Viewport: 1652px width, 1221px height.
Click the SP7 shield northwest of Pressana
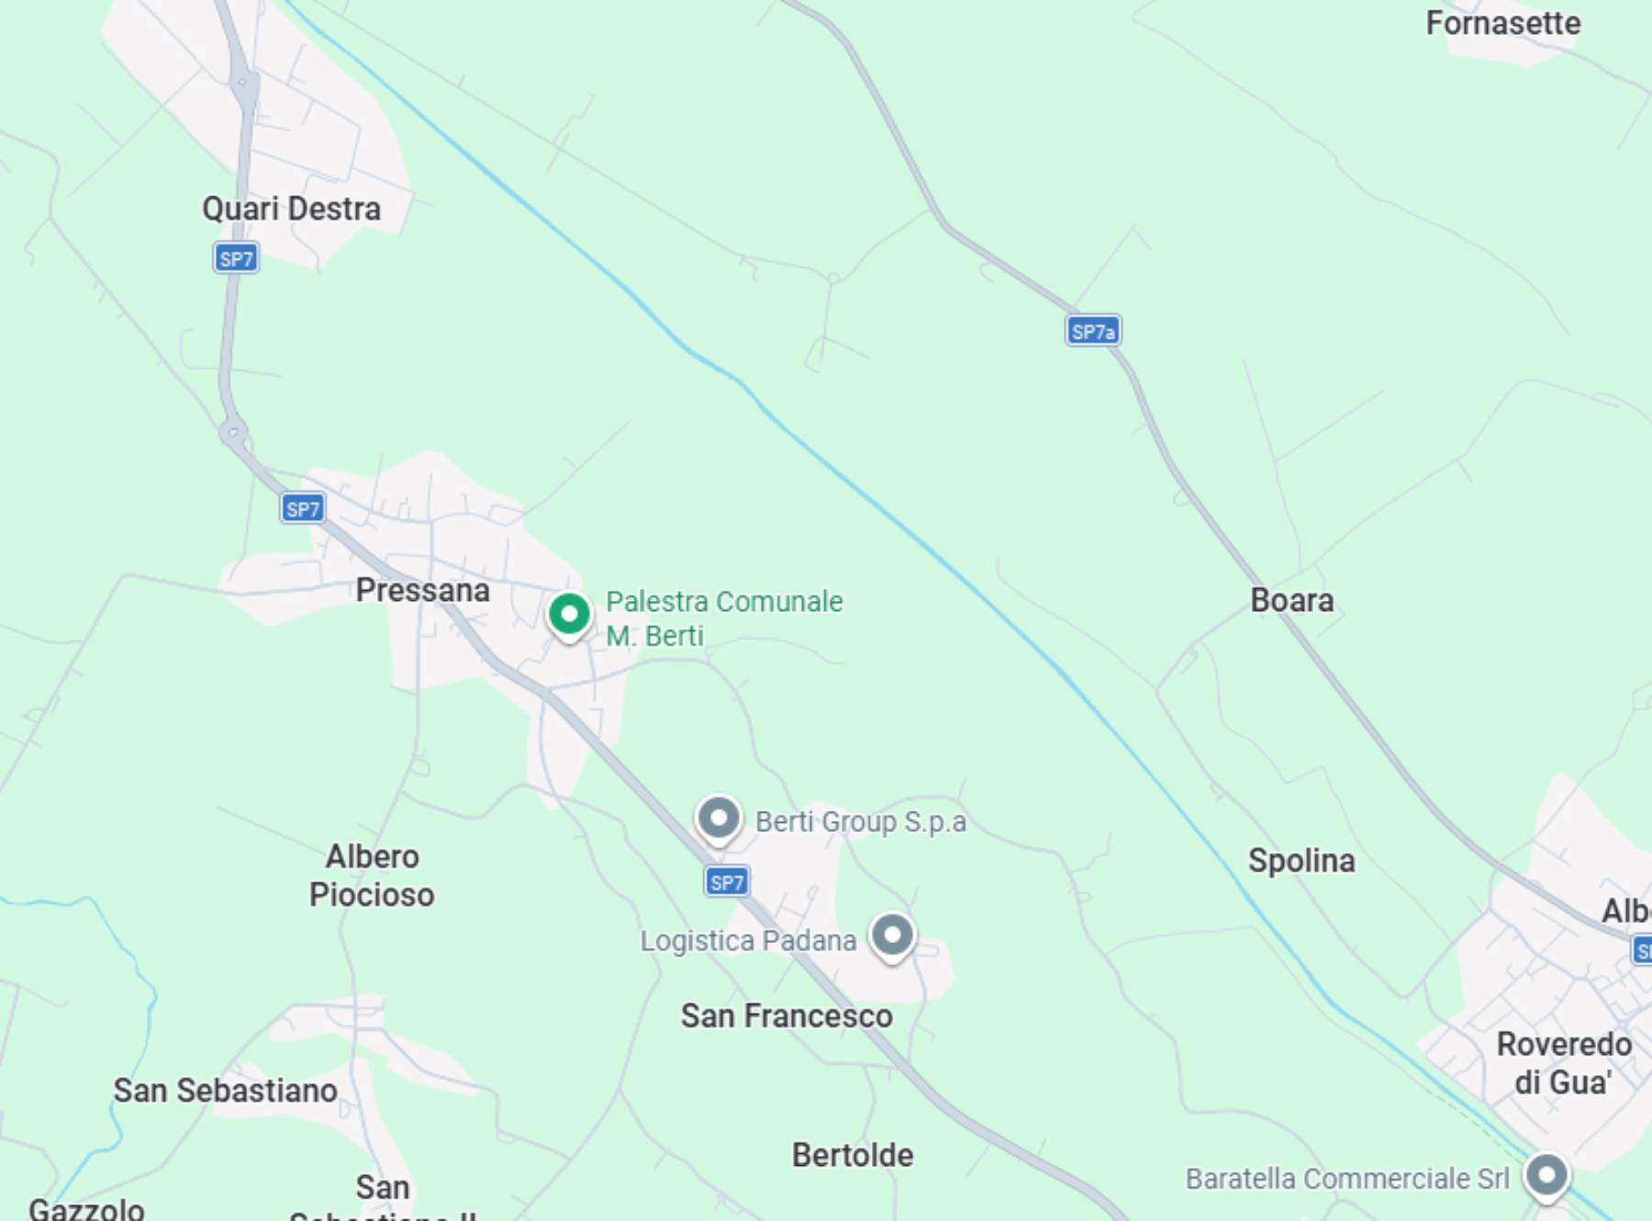303,508
